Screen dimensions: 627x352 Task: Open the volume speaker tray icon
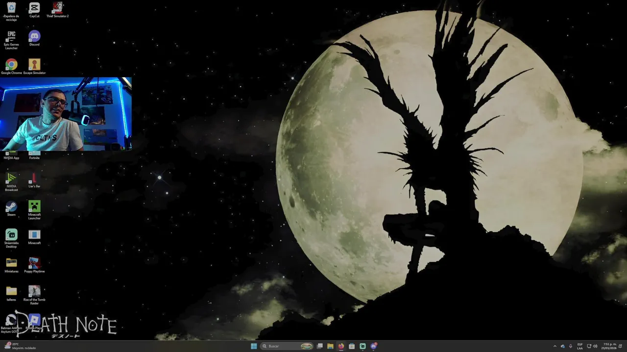595,346
